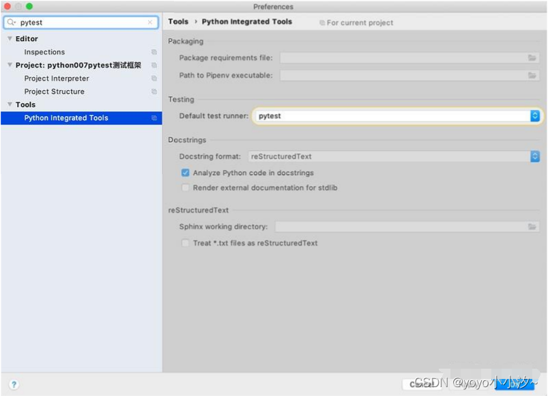The width and height of the screenshot is (548, 396).
Task: Click project-level icon next to Inspections
Action: click(x=154, y=52)
